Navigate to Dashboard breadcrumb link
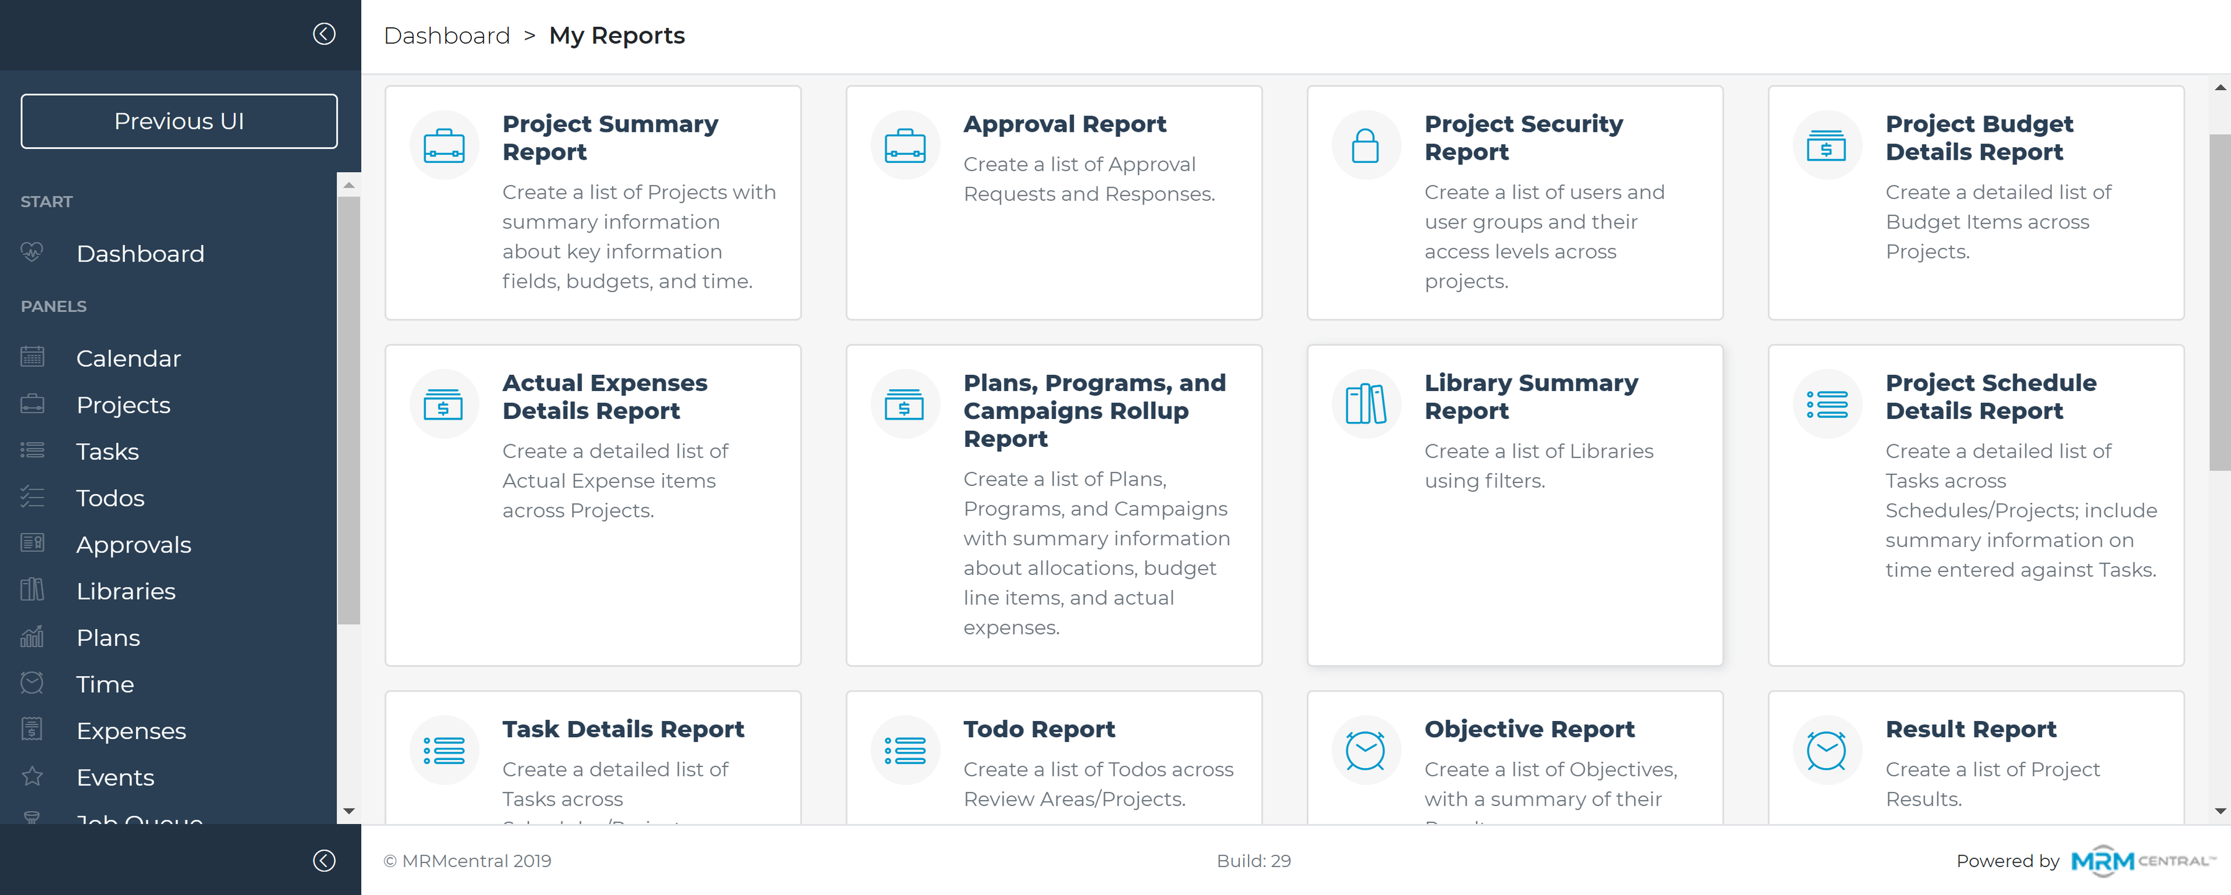The width and height of the screenshot is (2231, 895). point(446,35)
